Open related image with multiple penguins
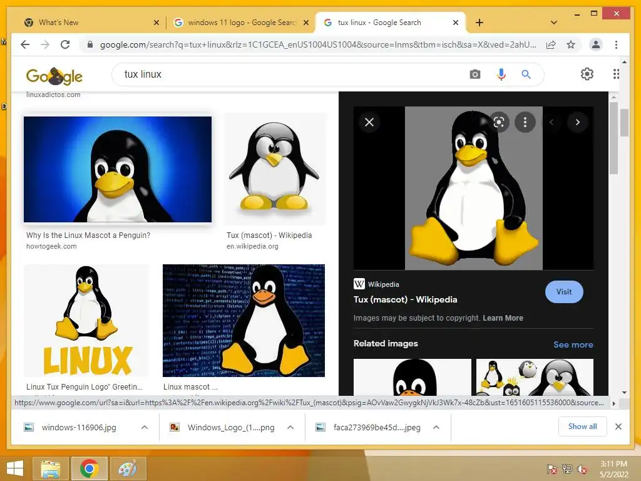Screen dimensions: 641x481 tap(535, 377)
